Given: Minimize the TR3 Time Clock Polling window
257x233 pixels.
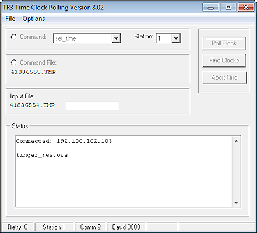Looking at the screenshot, I should [210, 8].
